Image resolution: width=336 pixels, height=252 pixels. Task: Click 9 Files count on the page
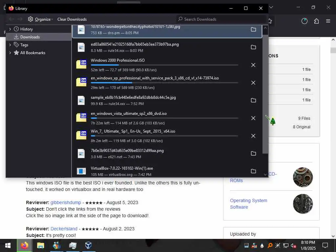coord(304,118)
